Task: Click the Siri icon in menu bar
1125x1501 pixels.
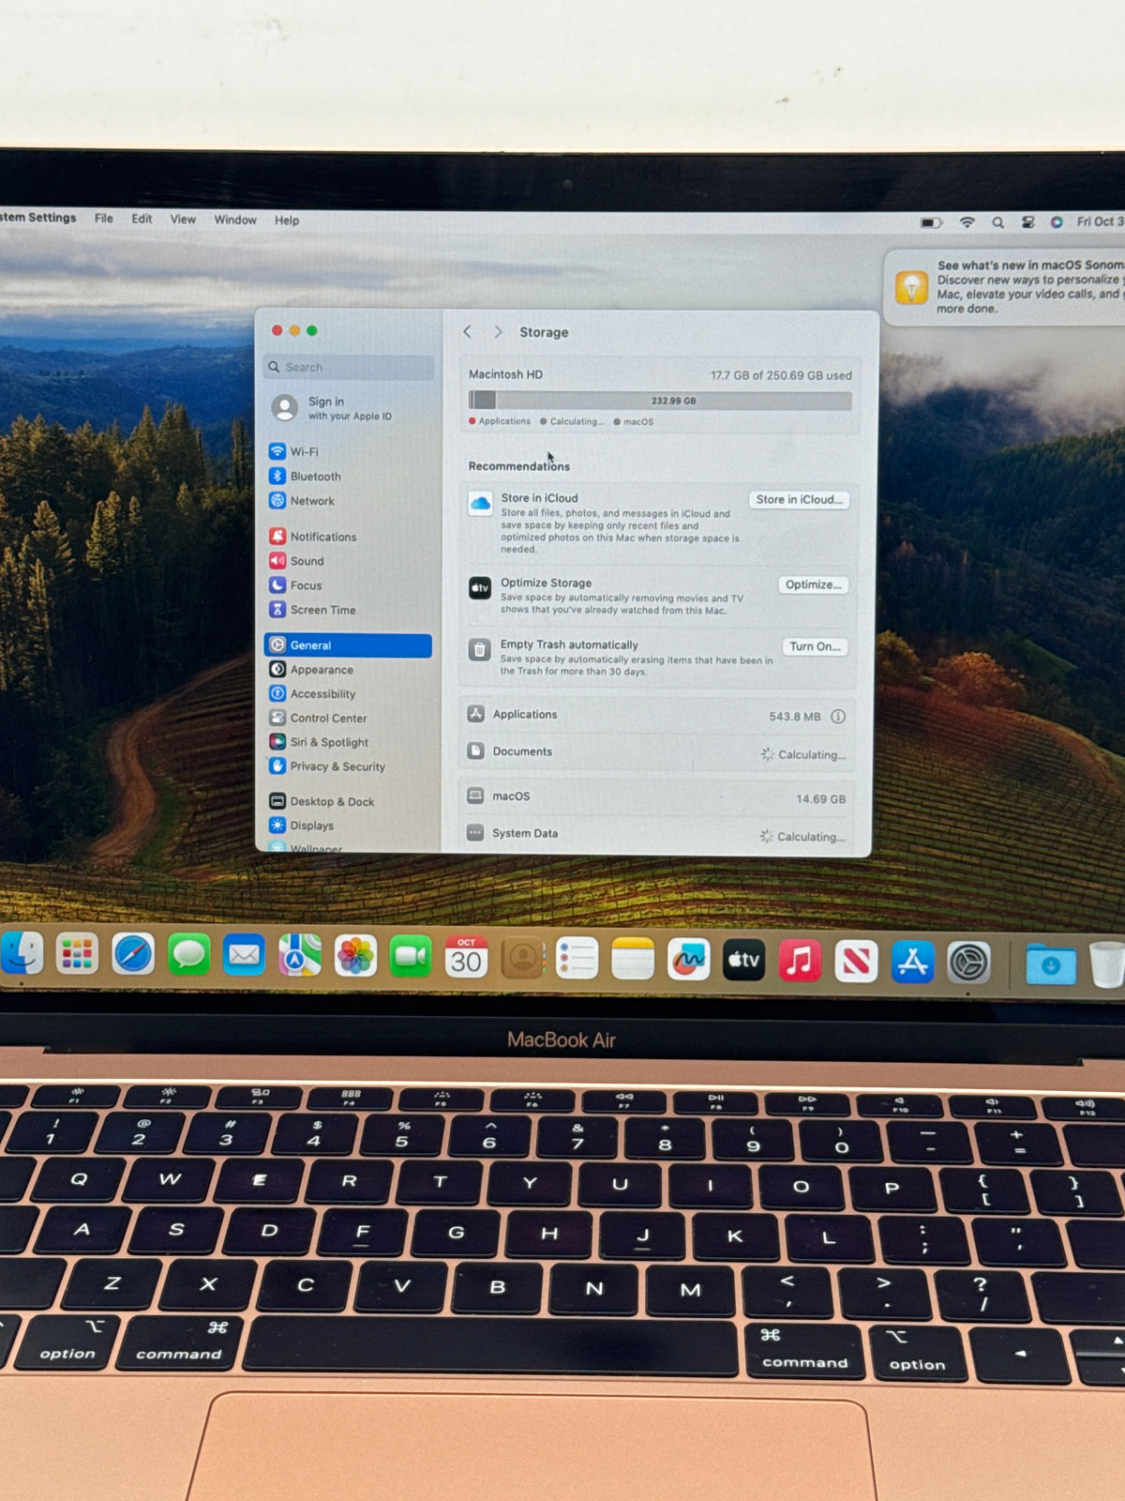Action: click(x=1057, y=222)
